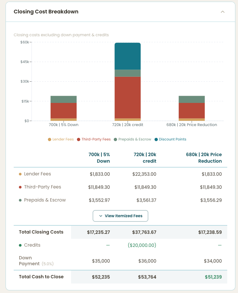Select the 680k | 20k Price Reduction header

click(x=204, y=158)
